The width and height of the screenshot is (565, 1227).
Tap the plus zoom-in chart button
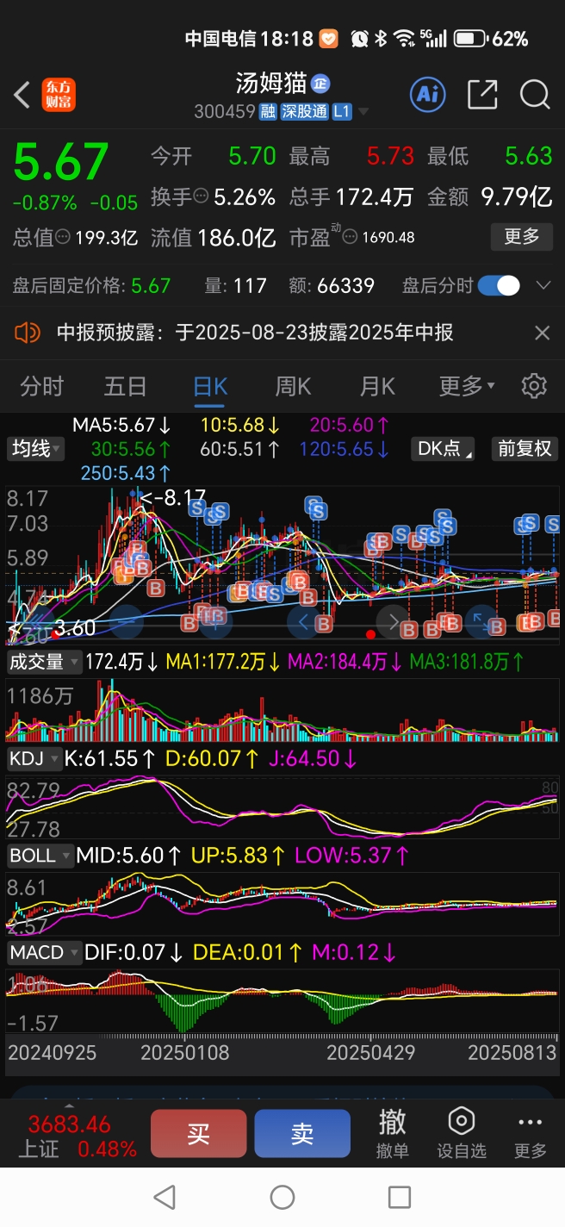[215, 620]
